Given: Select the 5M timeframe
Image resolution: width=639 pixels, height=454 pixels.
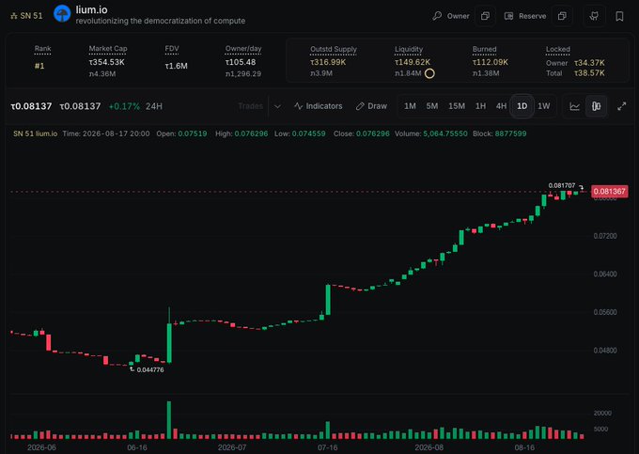Looking at the screenshot, I should (432, 106).
